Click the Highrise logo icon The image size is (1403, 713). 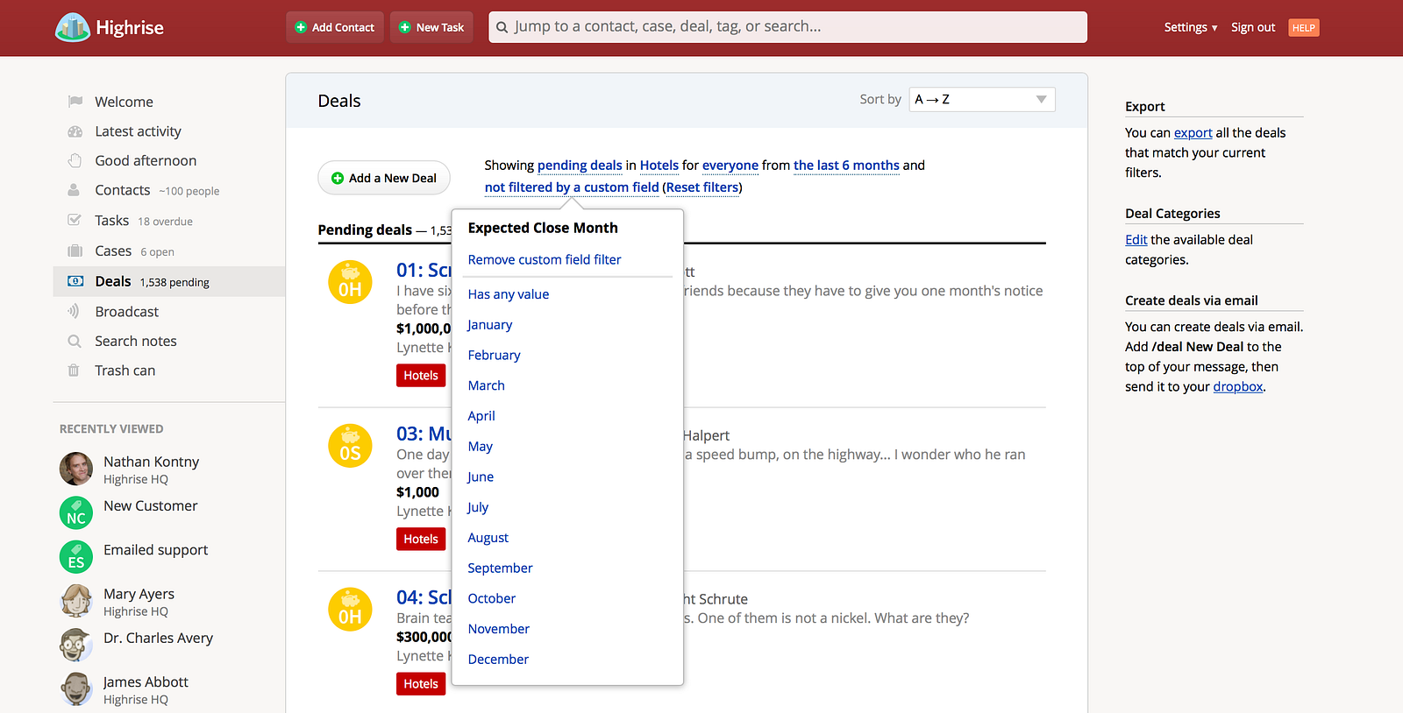click(72, 27)
